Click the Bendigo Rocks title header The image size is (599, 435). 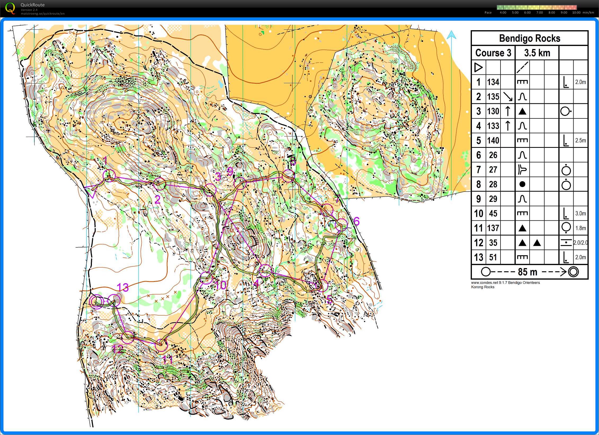(530, 38)
